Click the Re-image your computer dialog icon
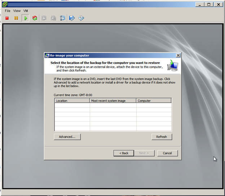The image size is (225, 196). click(47, 55)
